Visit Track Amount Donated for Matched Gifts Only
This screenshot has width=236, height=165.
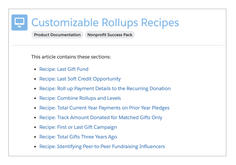coord(101,118)
